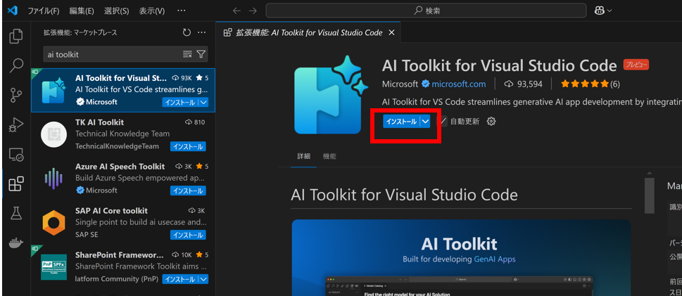Clear the extensions search results
Image resolution: width=682 pixels, height=296 pixels.
click(x=187, y=54)
